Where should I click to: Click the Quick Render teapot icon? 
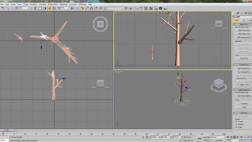click(x=165, y=8)
